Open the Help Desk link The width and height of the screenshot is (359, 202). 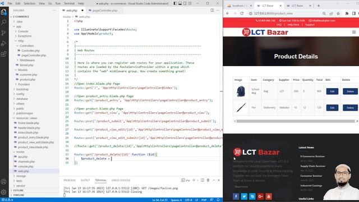coord(293,25)
